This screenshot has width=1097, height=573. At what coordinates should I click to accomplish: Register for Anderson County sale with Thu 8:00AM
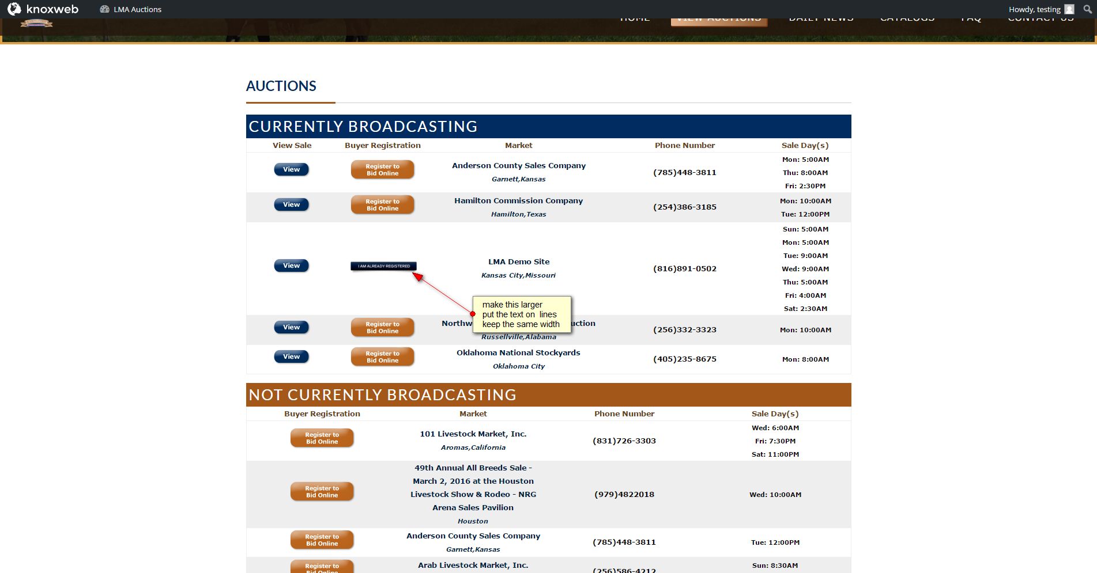coord(383,170)
